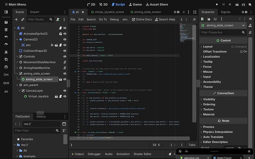
Task: Create new resource in Inspector
Action: [x=203, y=19]
